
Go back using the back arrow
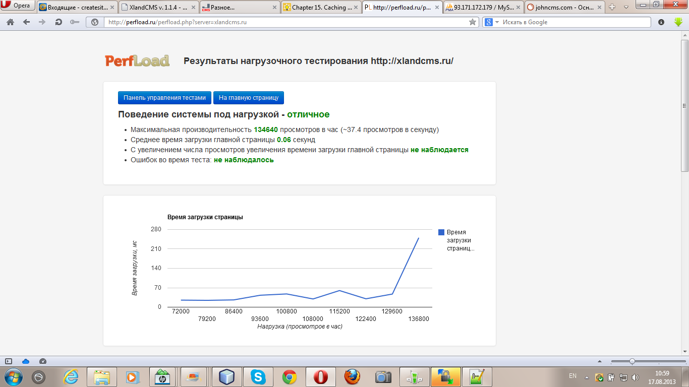26,22
